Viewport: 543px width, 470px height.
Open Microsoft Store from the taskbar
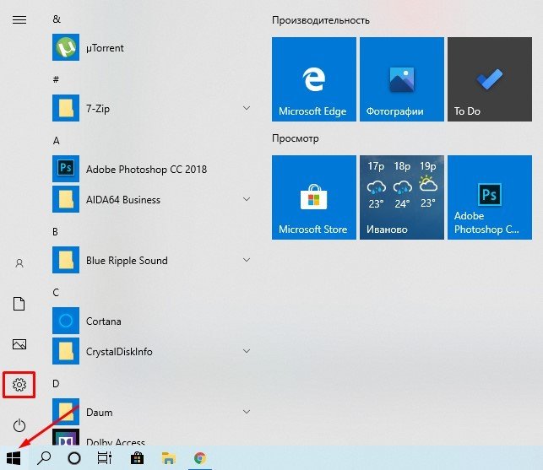[x=137, y=458]
